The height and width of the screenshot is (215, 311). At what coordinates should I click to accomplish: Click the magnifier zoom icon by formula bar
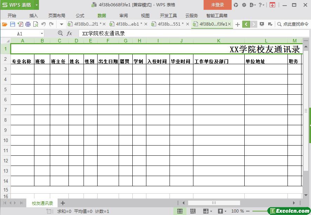click(x=60, y=33)
